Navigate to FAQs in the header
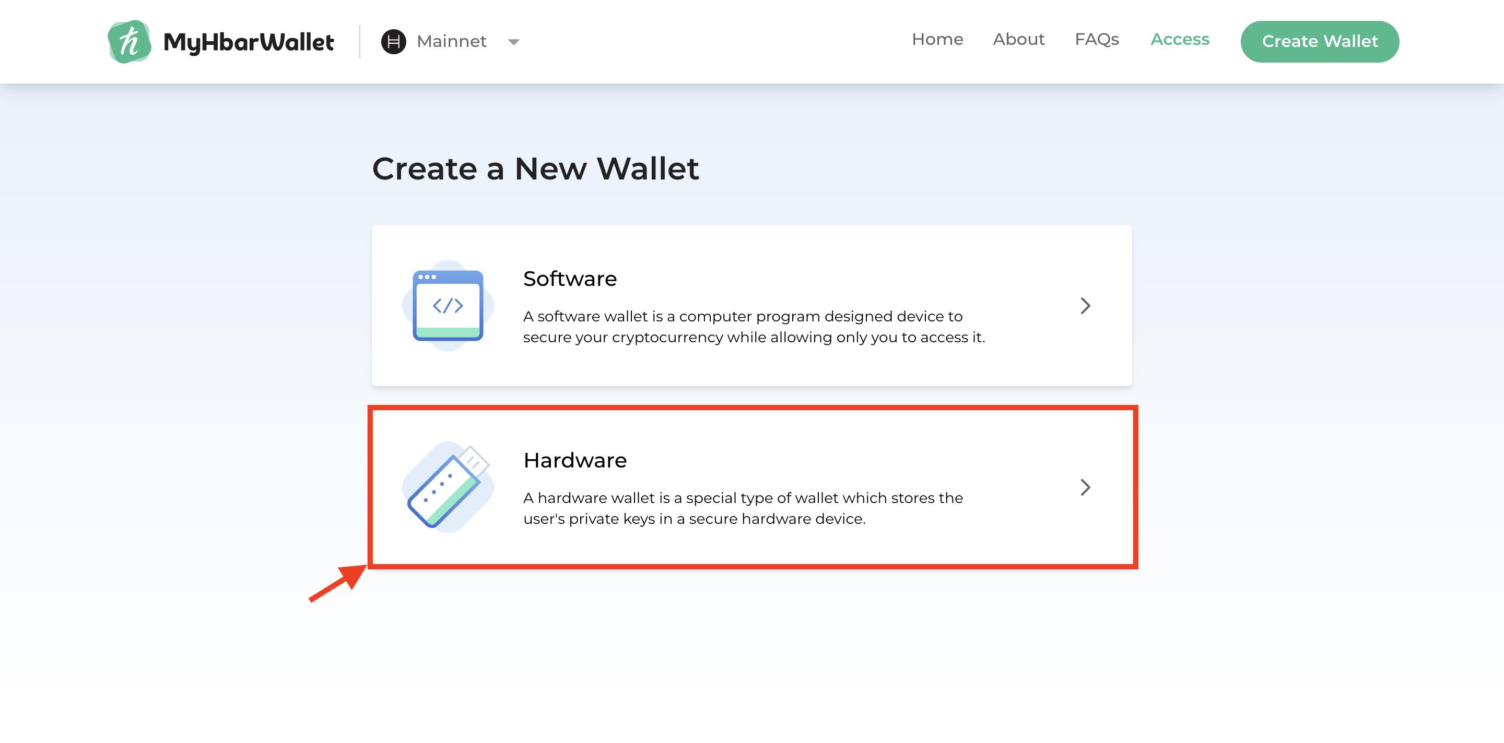 1097,39
